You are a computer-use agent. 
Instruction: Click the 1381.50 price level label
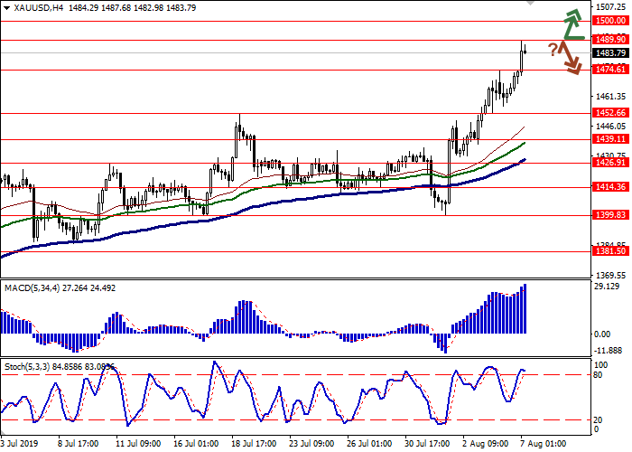(x=605, y=252)
